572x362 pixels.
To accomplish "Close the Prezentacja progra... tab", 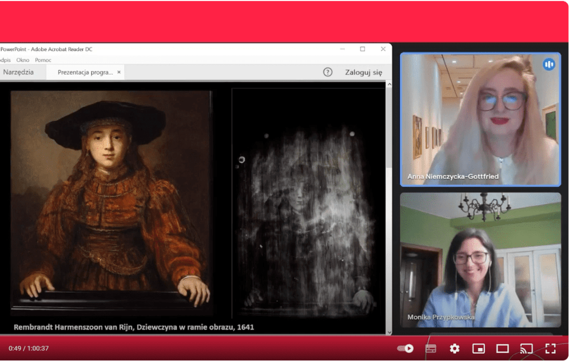I will pos(119,72).
